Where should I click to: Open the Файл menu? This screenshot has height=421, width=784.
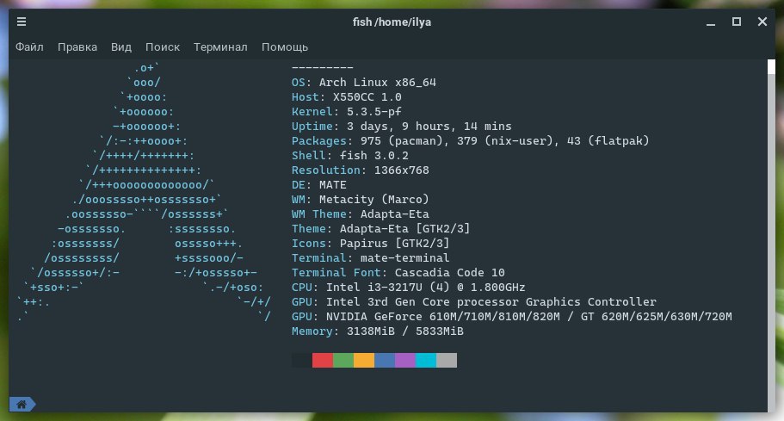click(29, 47)
